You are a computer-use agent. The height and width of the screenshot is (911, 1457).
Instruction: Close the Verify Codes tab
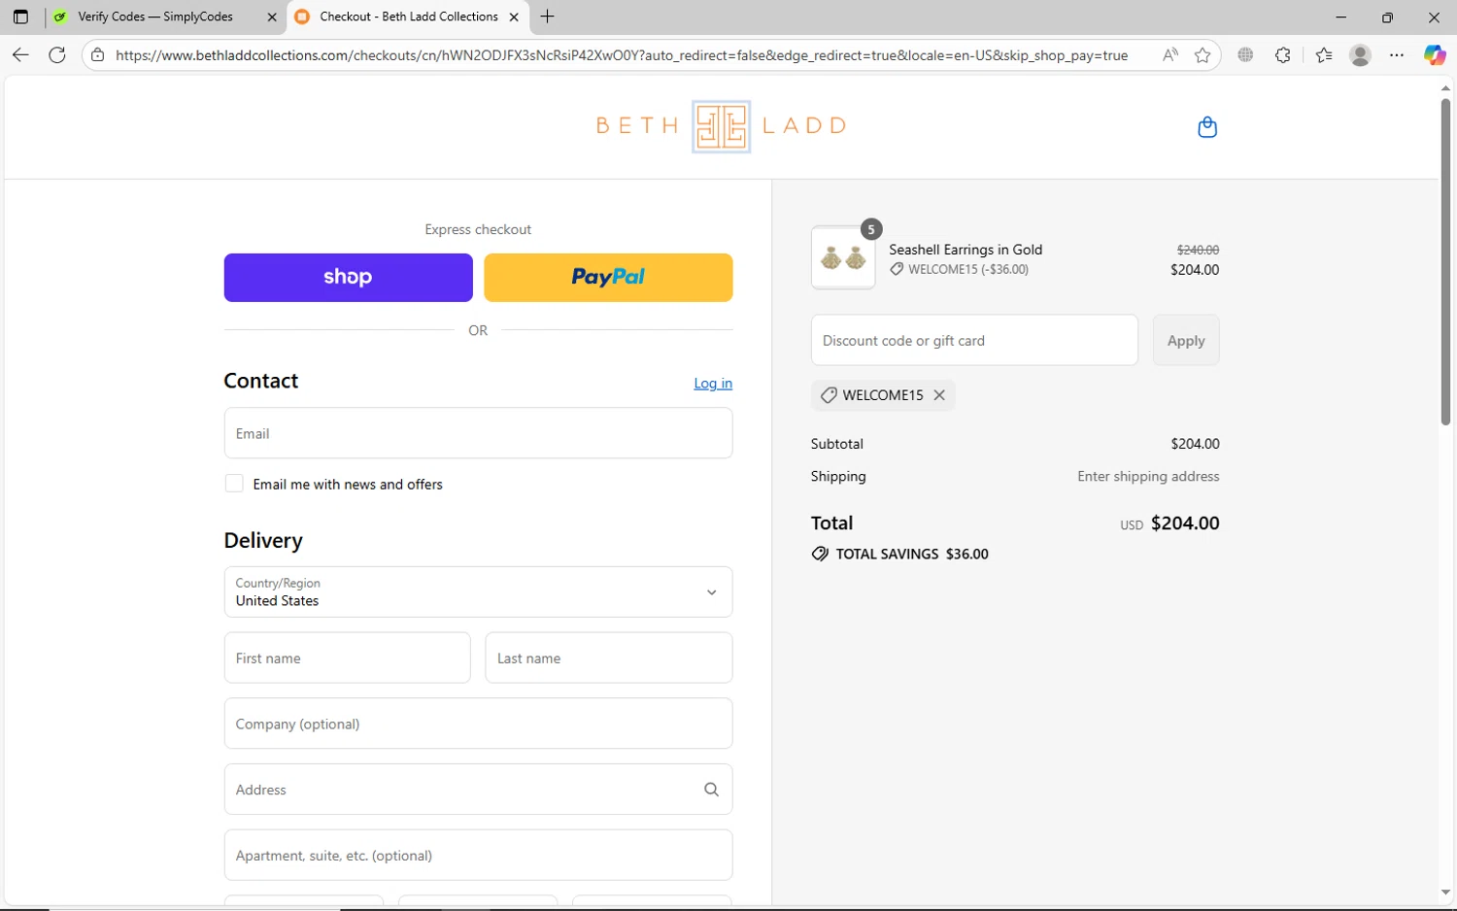[272, 17]
